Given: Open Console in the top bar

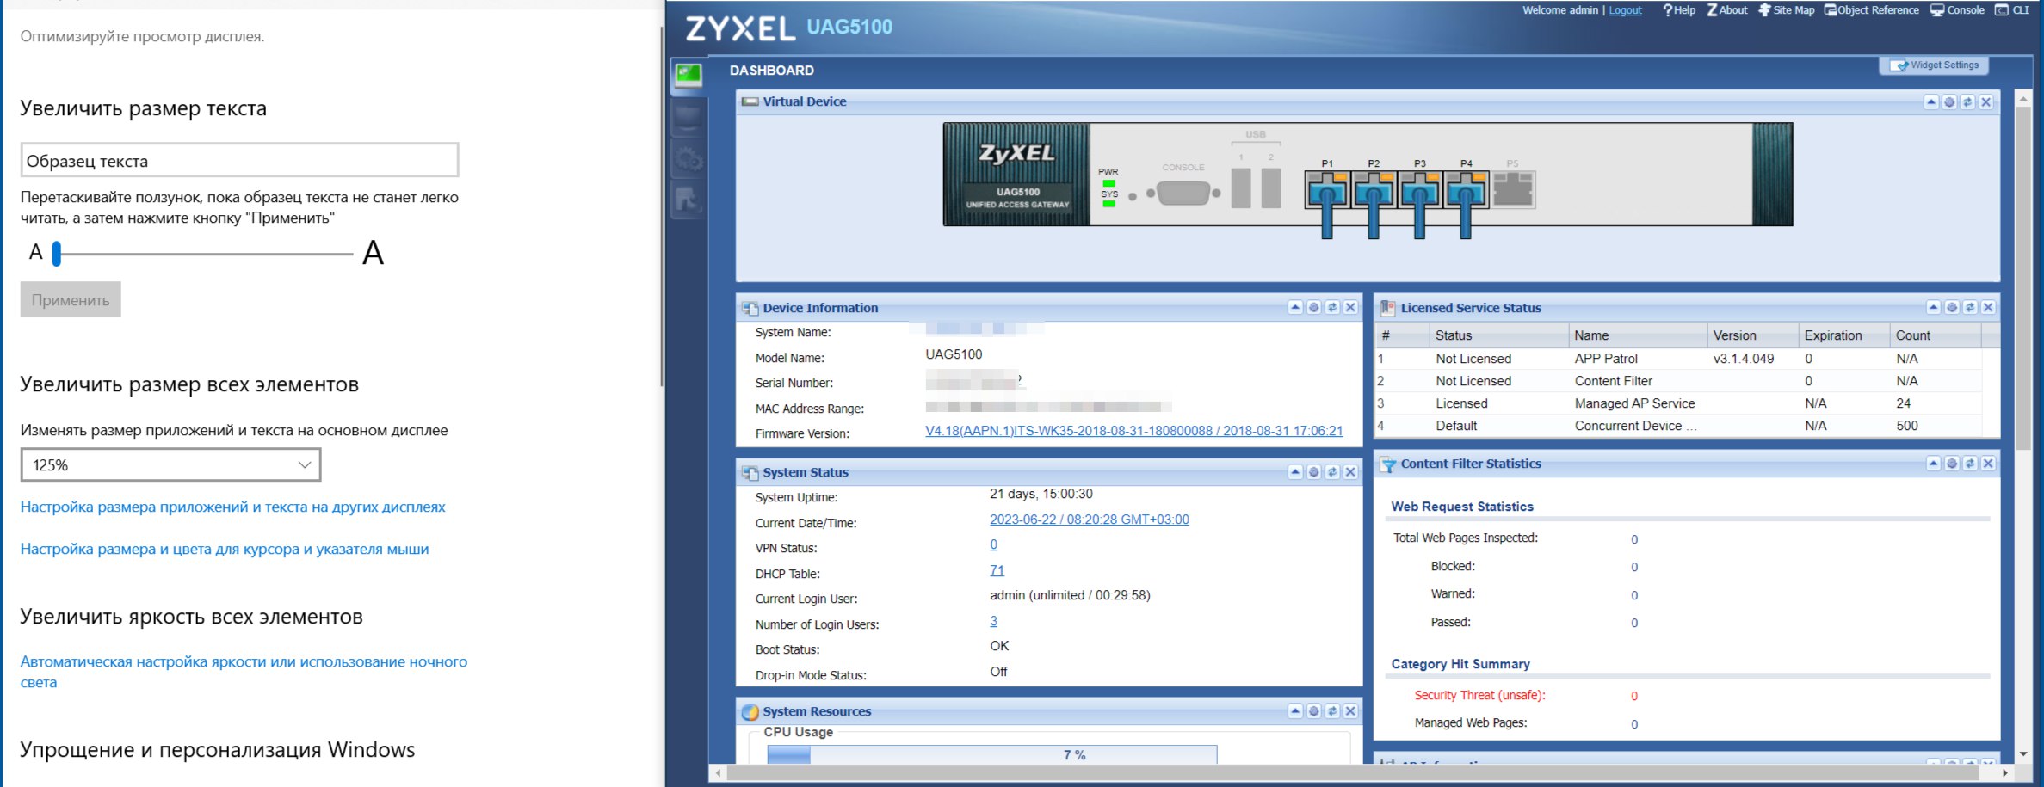Looking at the screenshot, I should tap(1957, 10).
